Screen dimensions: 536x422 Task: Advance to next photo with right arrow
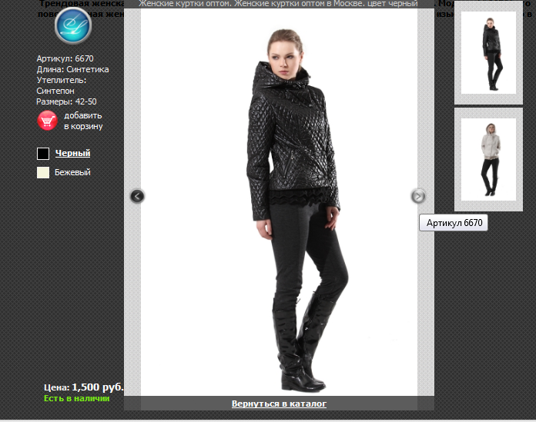(418, 197)
